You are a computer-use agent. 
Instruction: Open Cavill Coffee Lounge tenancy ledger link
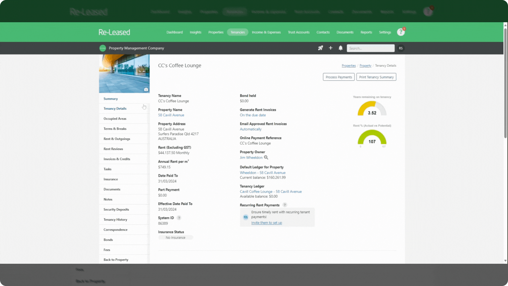pos(271,191)
